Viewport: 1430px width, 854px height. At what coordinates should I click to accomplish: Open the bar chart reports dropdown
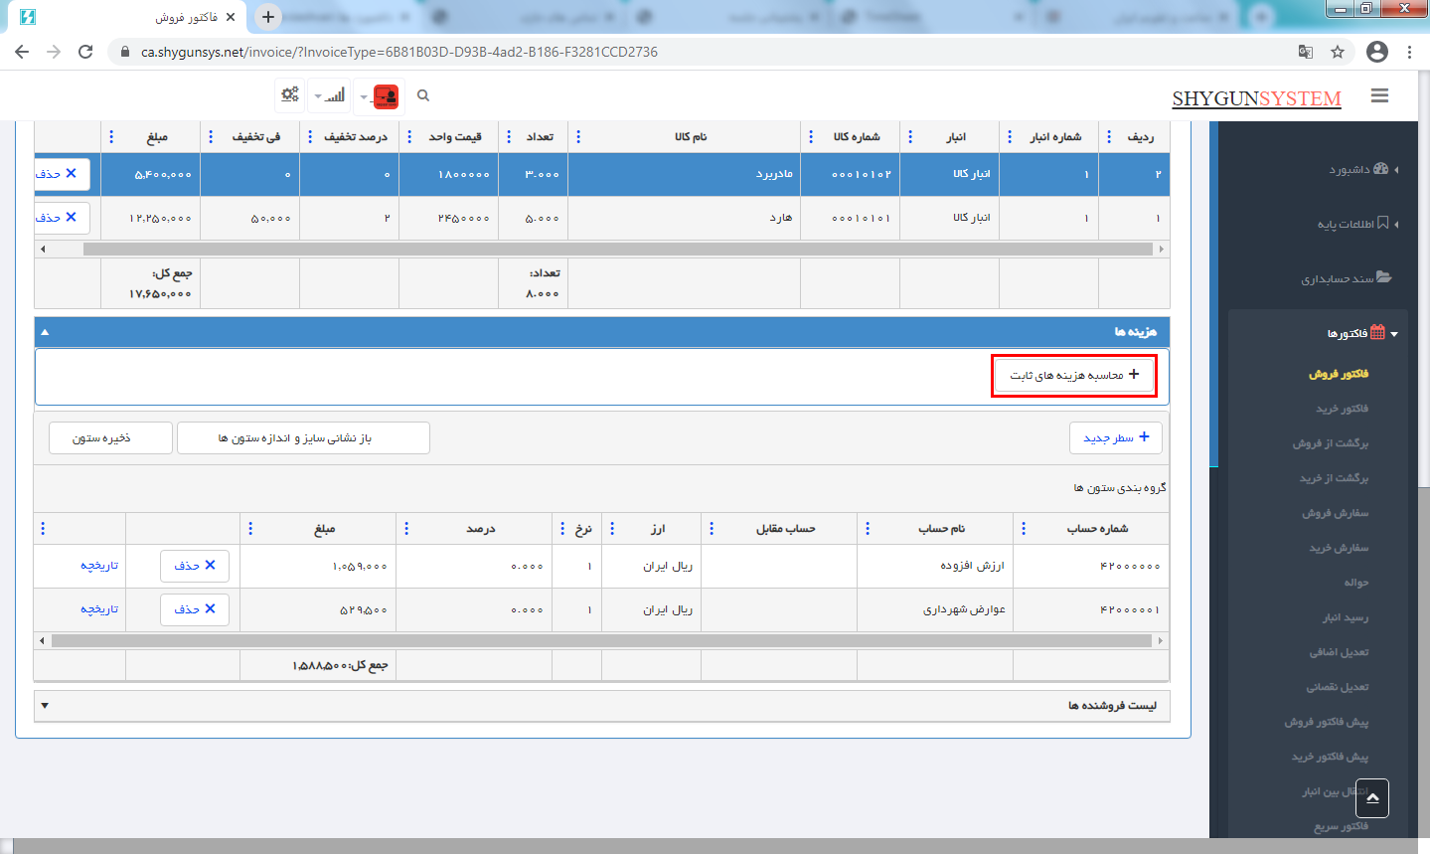[x=330, y=95]
